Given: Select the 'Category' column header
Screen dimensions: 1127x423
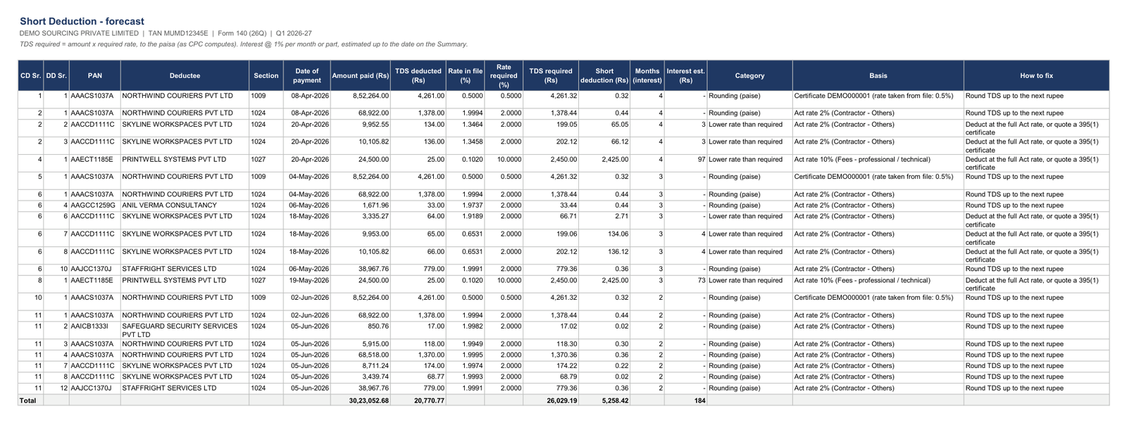Looking at the screenshot, I should [749, 76].
